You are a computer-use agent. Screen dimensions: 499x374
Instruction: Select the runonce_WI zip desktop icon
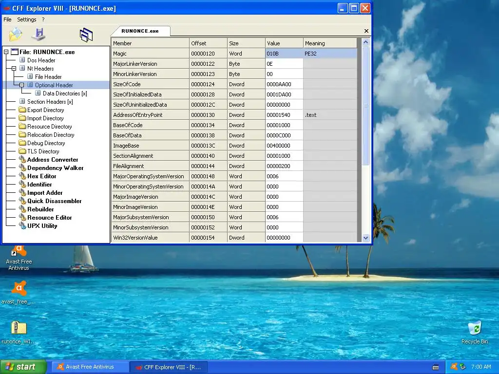[19, 332]
